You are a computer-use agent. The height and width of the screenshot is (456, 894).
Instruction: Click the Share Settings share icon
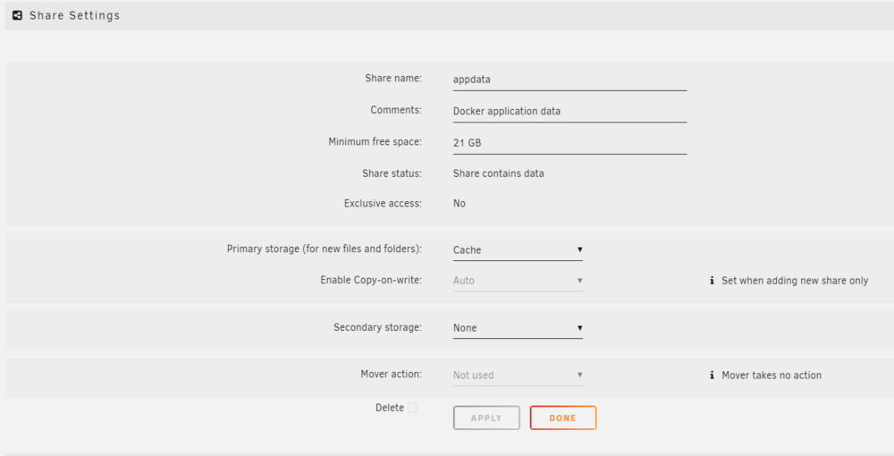[x=17, y=15]
